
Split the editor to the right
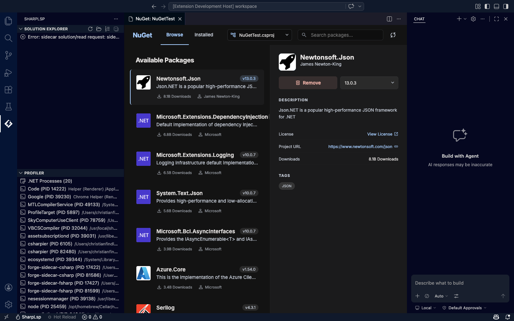[389, 19]
